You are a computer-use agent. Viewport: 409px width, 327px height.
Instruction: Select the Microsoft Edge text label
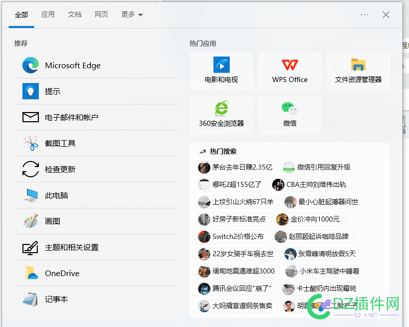tap(73, 65)
